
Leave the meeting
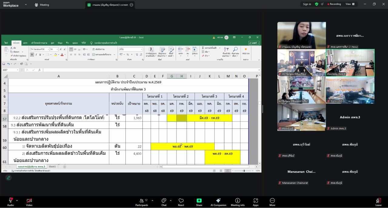(x=378, y=202)
